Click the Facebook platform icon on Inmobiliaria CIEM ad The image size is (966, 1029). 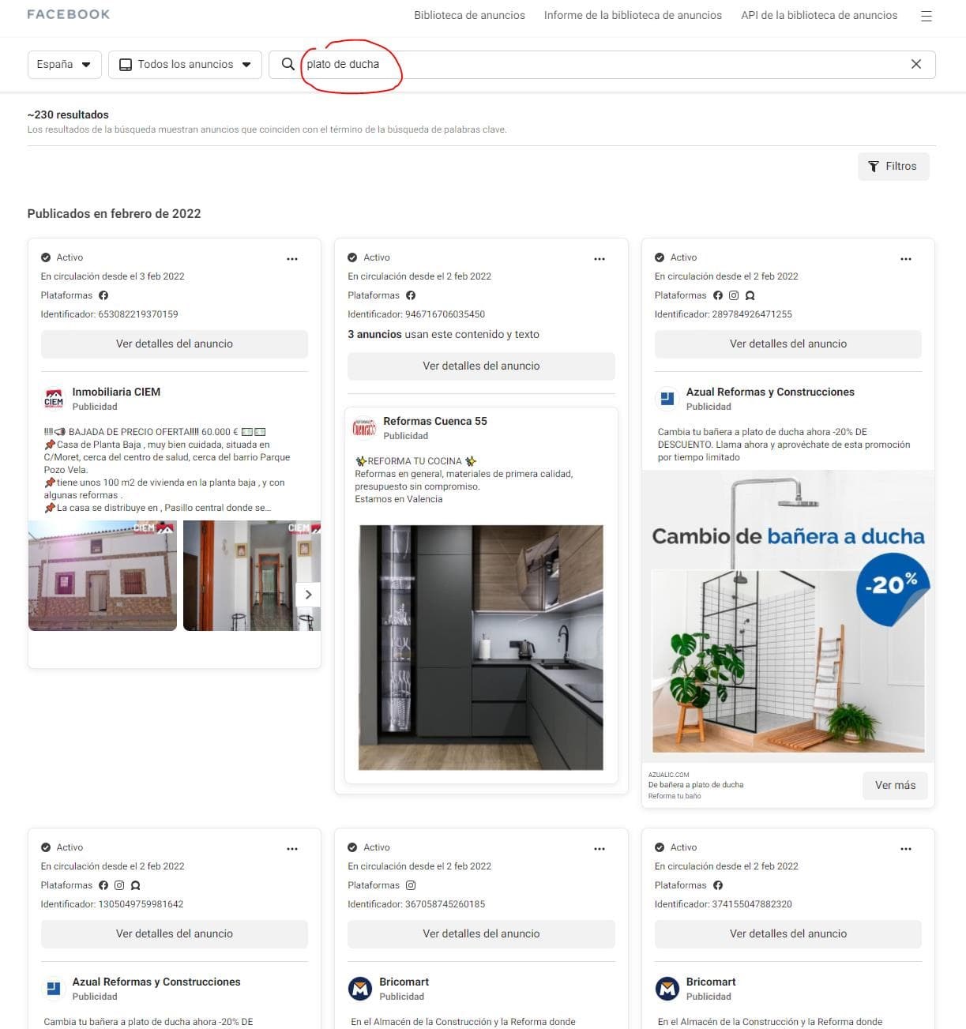pos(104,295)
